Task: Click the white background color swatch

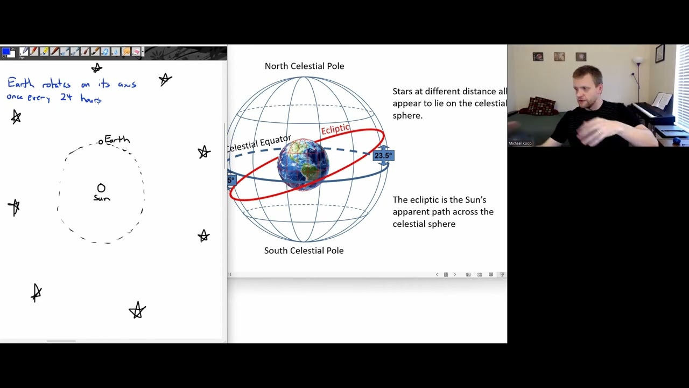Action: 12,54
